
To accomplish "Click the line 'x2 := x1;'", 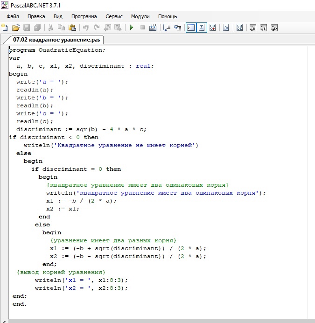I will (63, 209).
